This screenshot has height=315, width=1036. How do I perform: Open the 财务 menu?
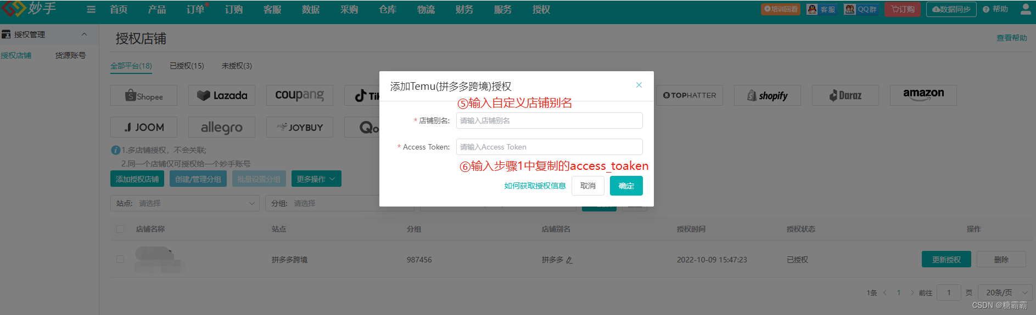[x=464, y=9]
